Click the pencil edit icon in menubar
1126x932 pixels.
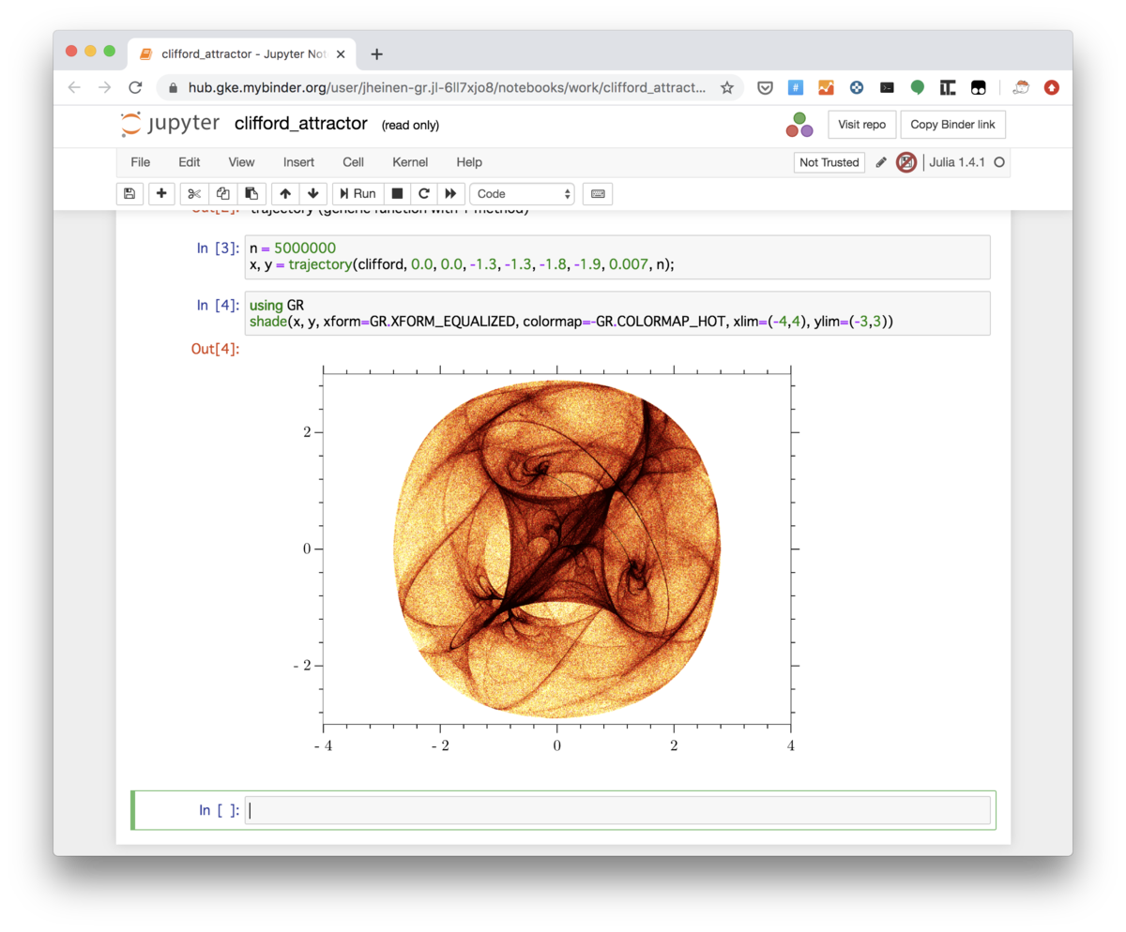pyautogui.click(x=881, y=162)
